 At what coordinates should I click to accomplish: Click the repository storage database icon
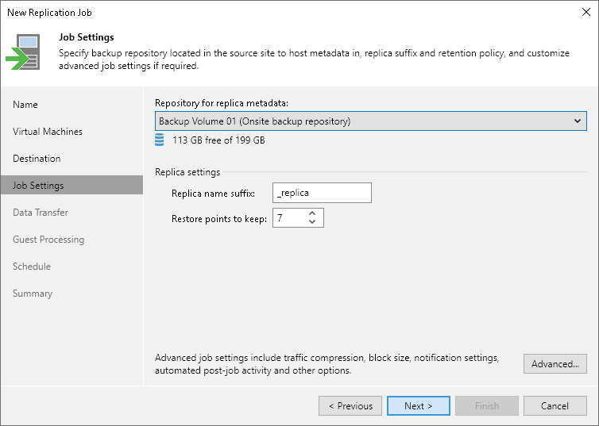coord(160,140)
